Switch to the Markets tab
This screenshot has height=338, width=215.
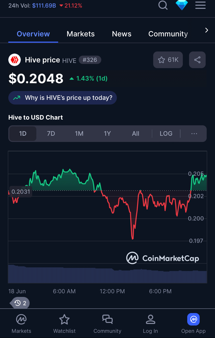point(80,34)
